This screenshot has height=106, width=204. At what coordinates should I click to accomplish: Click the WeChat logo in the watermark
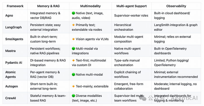(x=143, y=98)
